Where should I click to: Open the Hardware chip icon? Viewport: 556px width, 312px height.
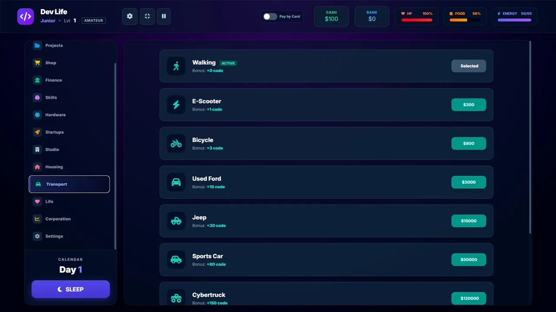pyautogui.click(x=37, y=115)
